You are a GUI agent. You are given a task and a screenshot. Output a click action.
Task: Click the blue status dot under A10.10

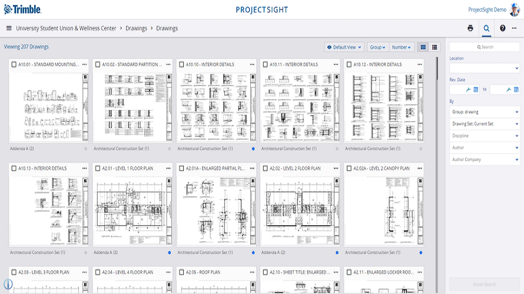(253, 149)
